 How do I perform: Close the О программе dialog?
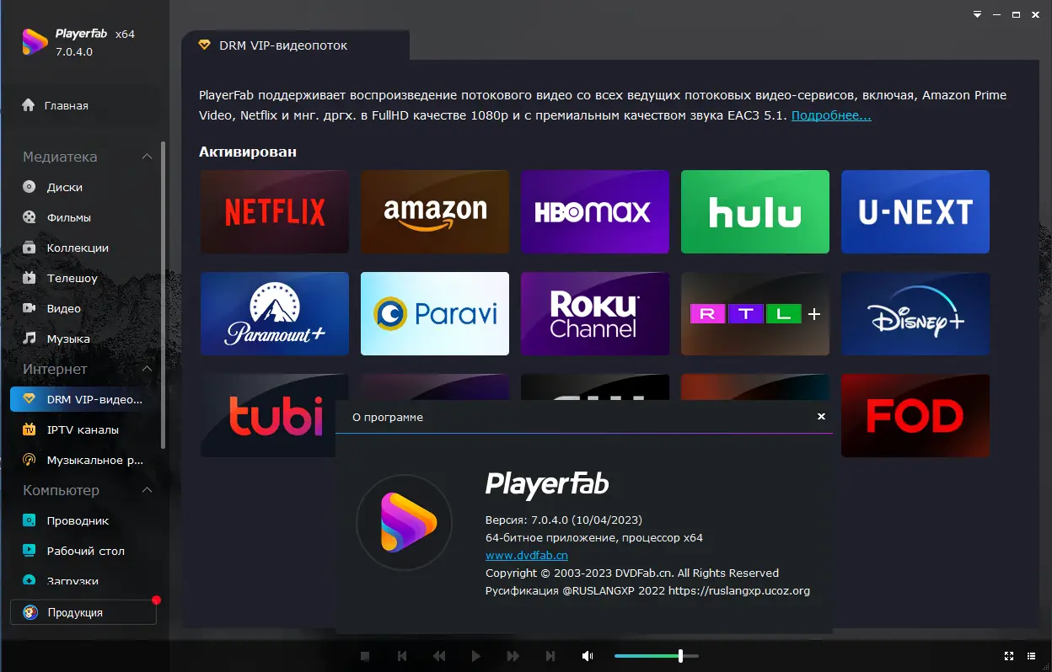tap(821, 417)
